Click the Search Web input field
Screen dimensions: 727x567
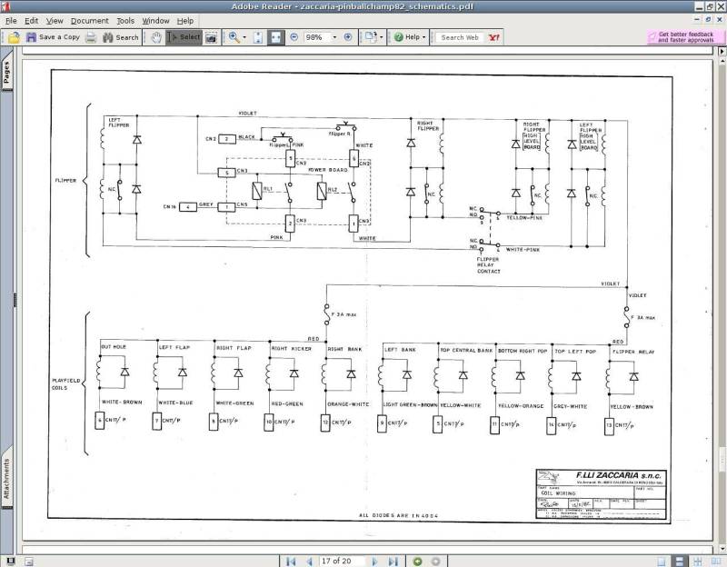click(x=461, y=37)
